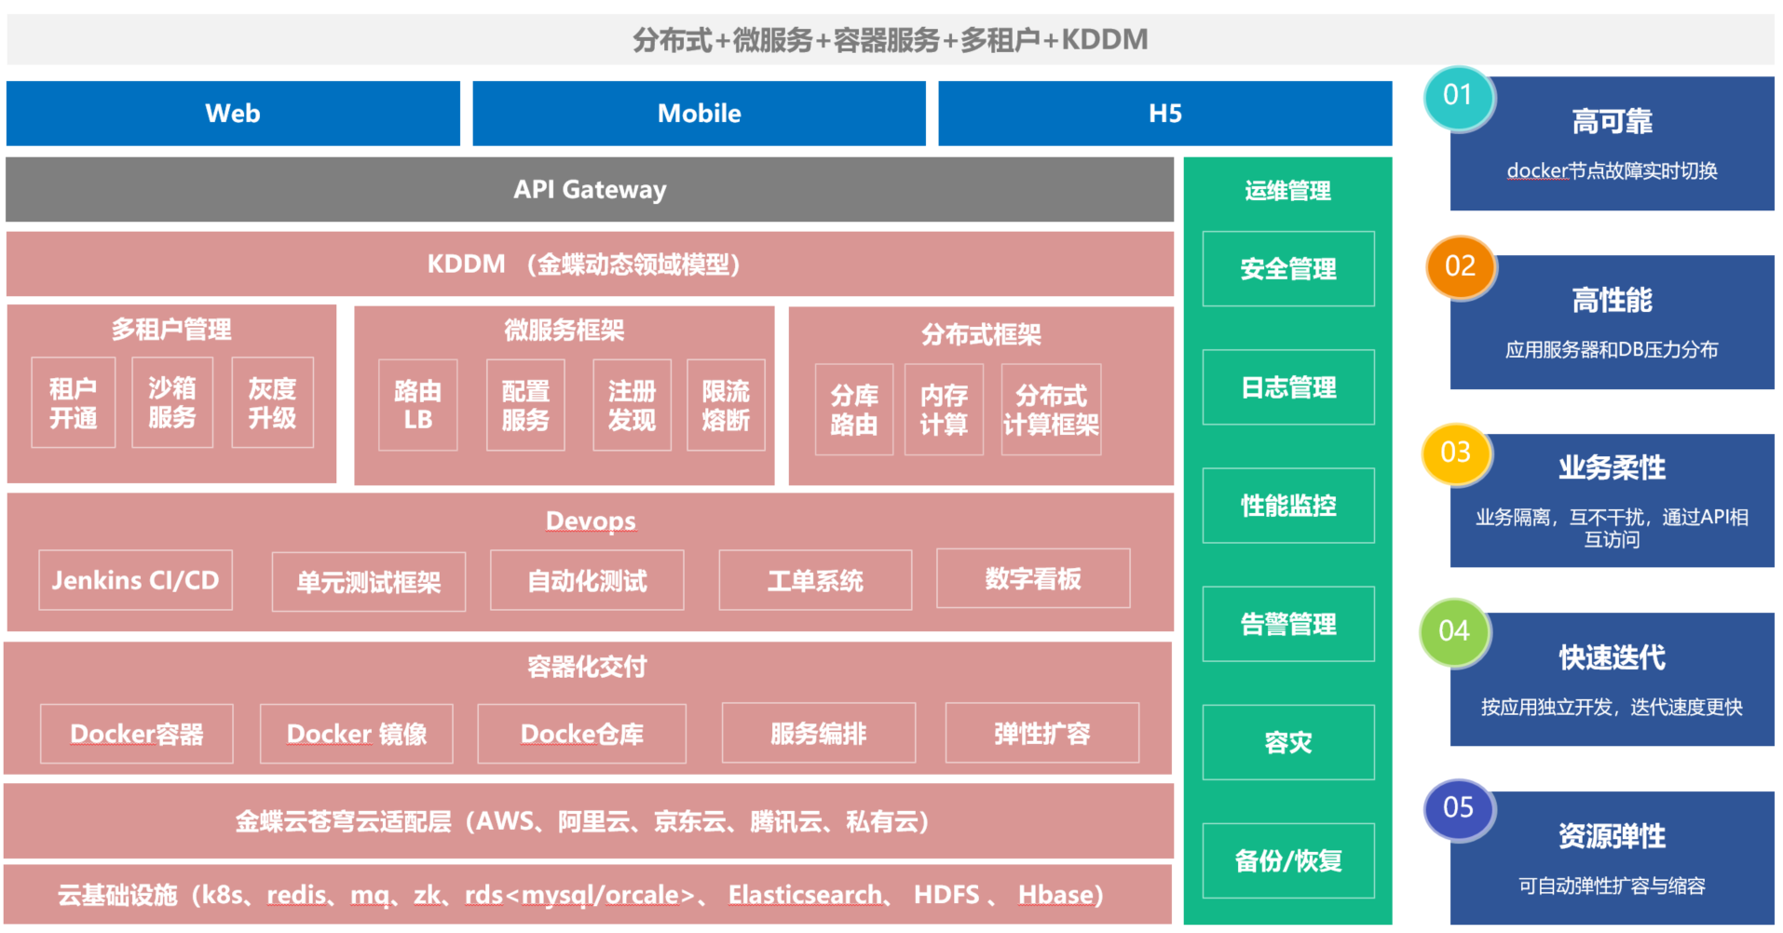Click the KDDM 金蝶动态领域模型 bar
The image size is (1783, 933).
(590, 264)
